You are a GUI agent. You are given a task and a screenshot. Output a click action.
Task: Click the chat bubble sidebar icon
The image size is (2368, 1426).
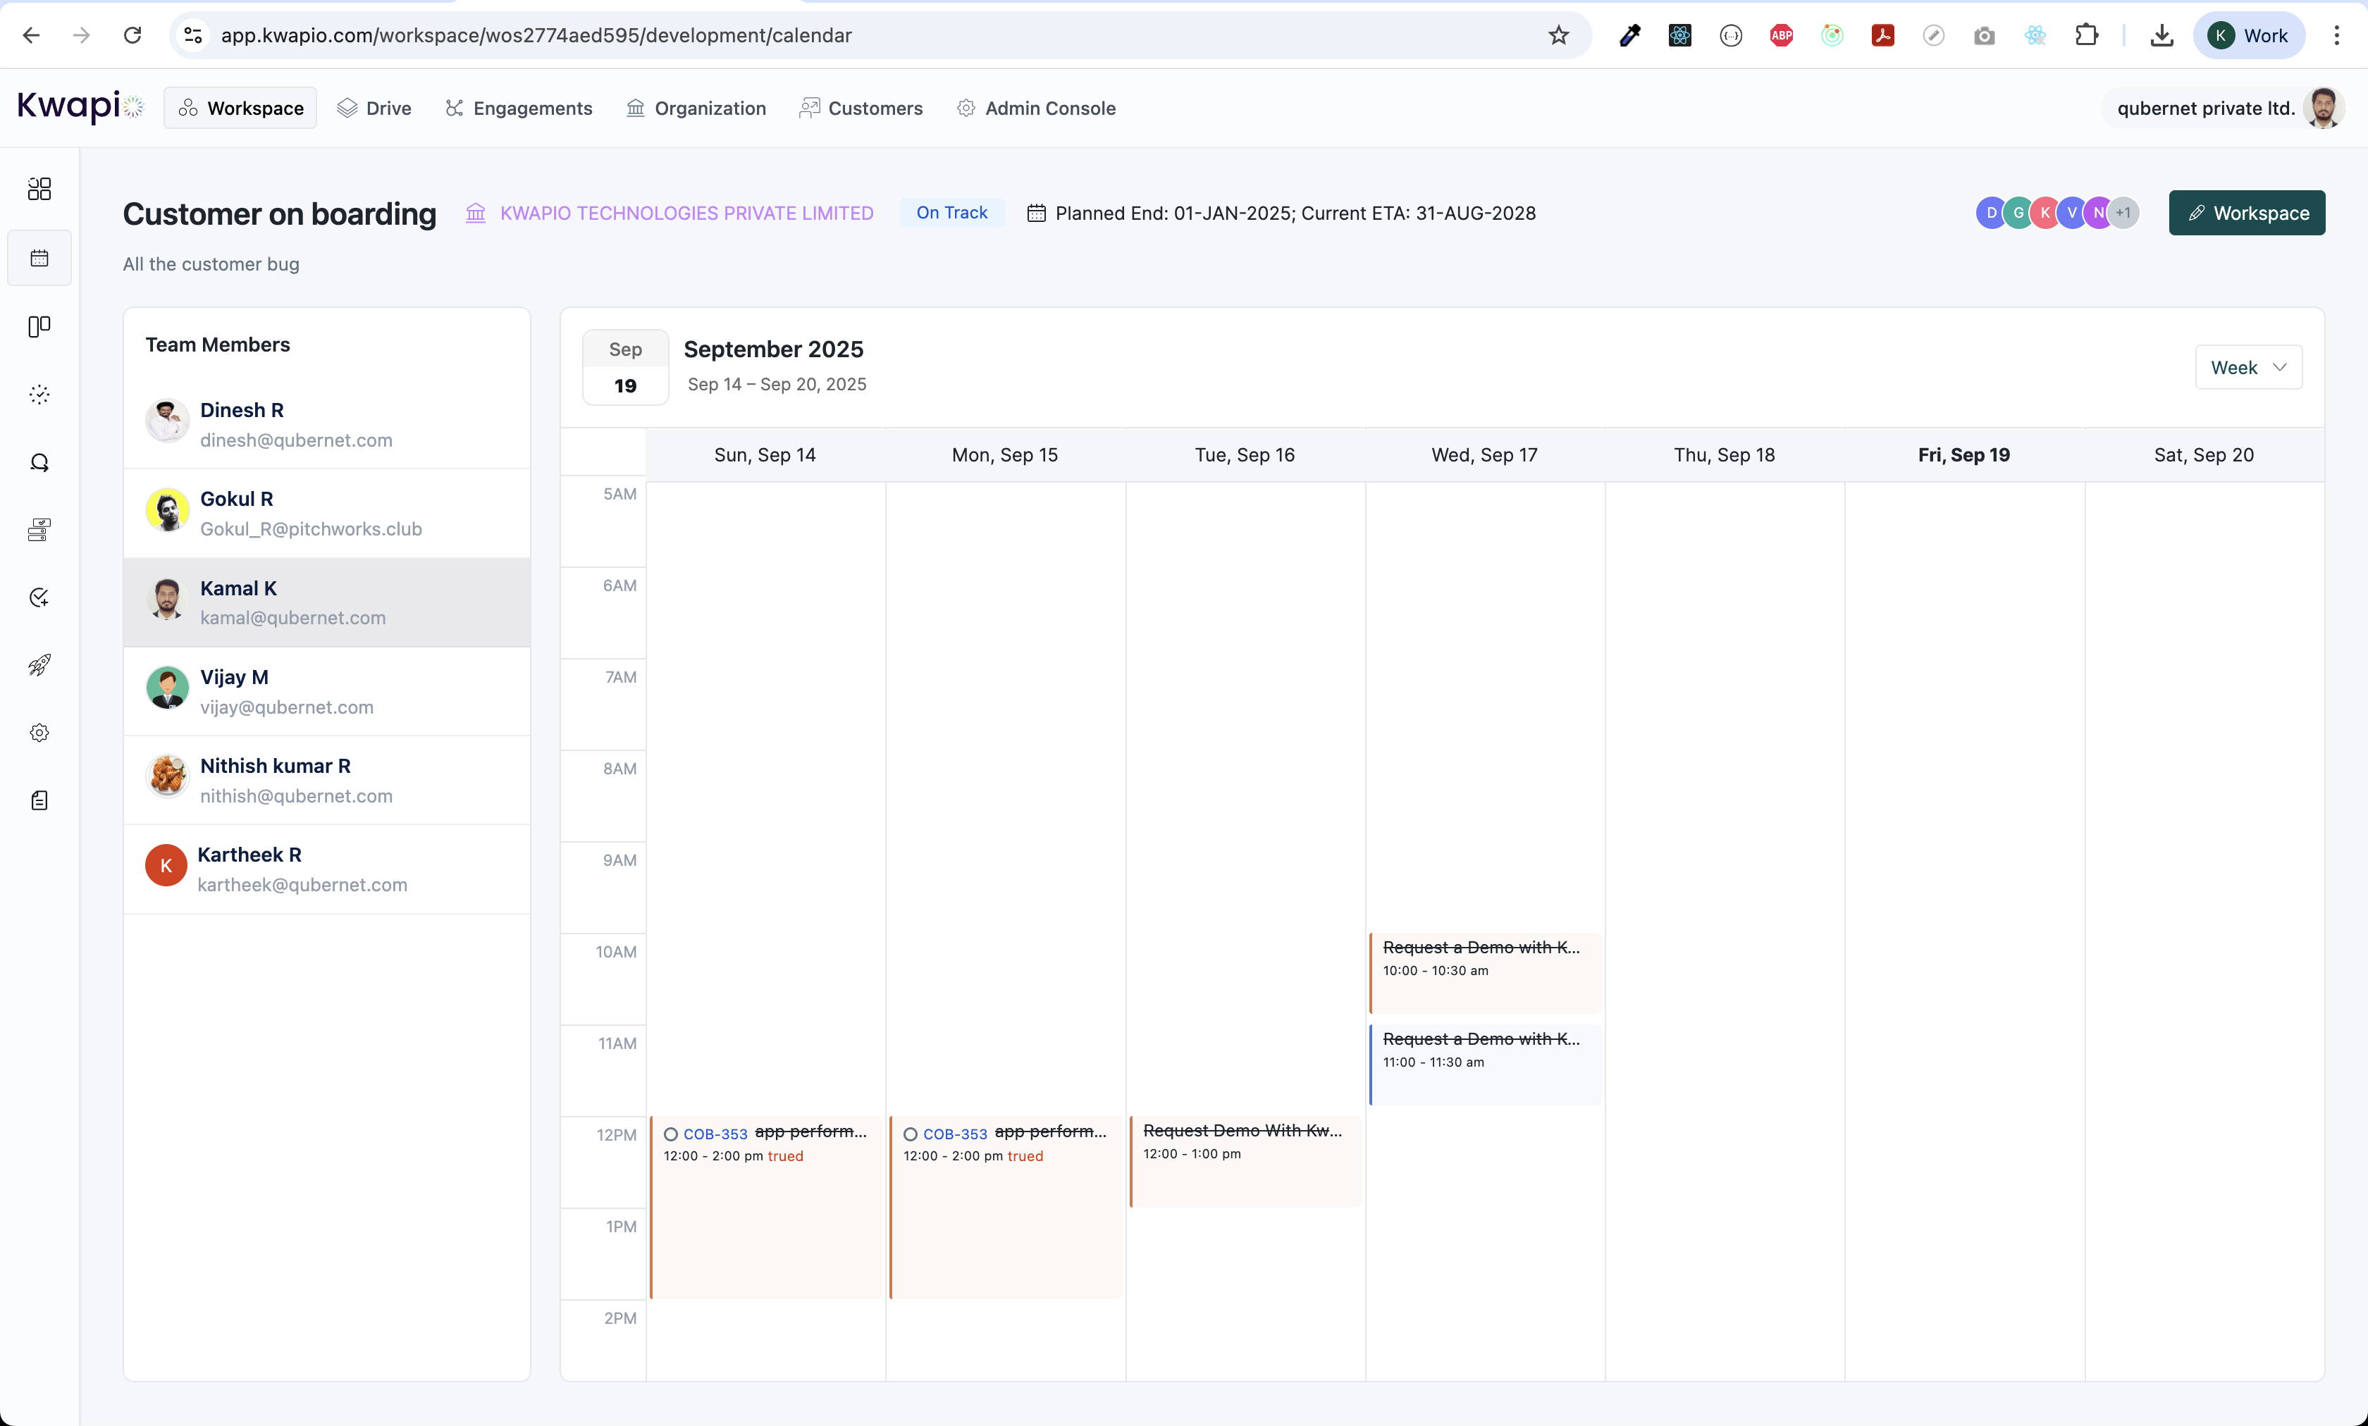click(39, 462)
